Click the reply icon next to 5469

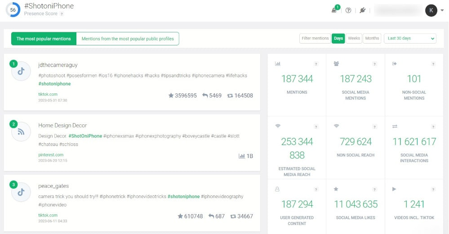point(205,95)
